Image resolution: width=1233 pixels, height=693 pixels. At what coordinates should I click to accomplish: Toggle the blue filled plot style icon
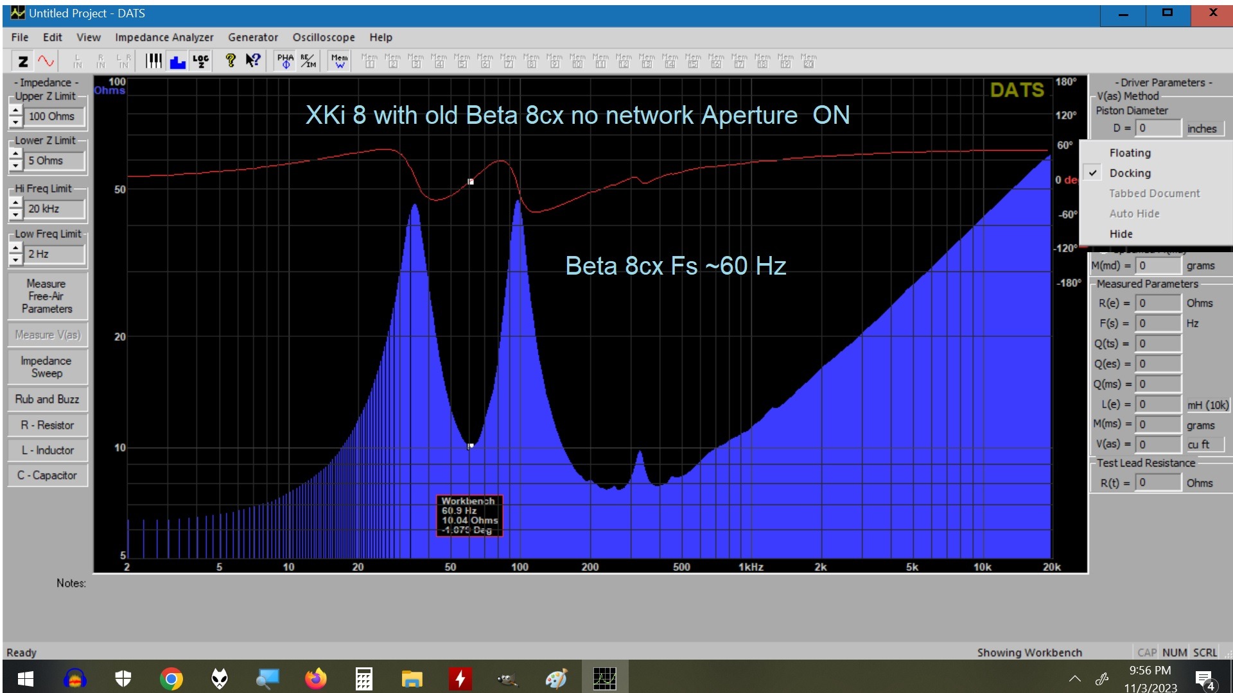[x=177, y=61]
